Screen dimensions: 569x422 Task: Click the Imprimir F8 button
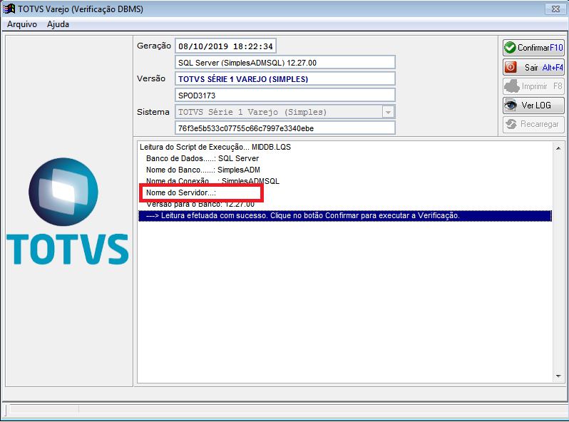point(533,86)
